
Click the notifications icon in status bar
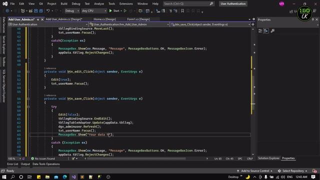coord(314,171)
